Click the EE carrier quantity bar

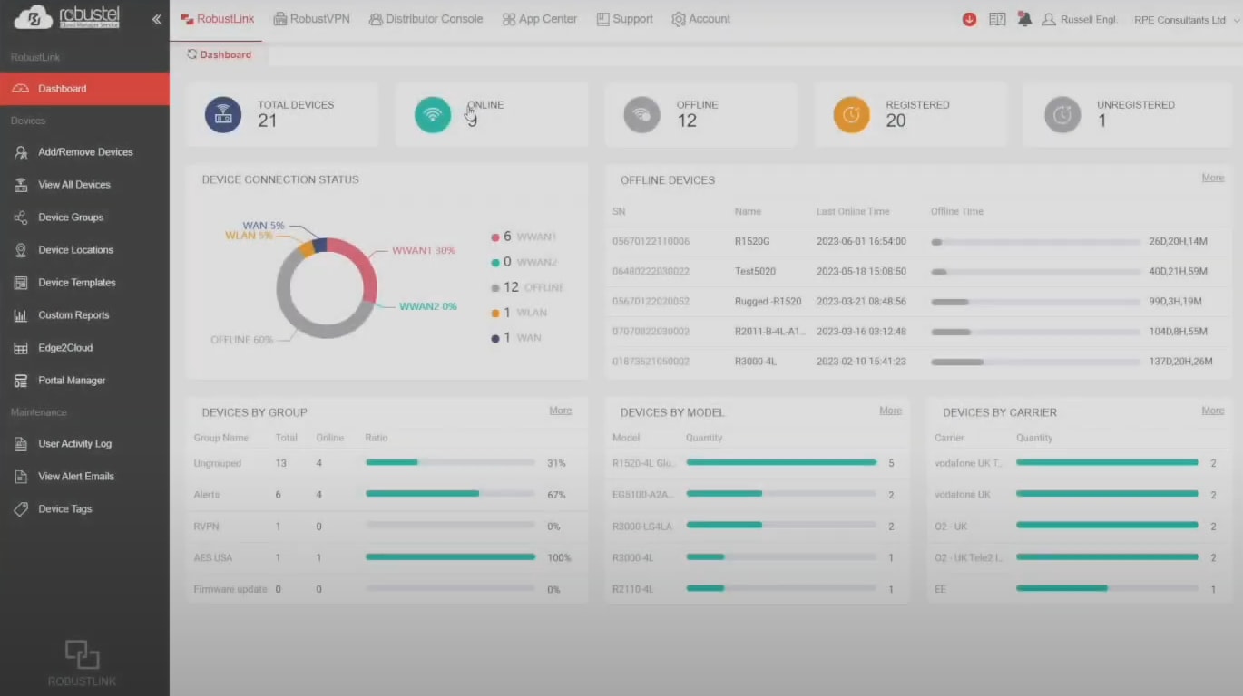(1107, 588)
